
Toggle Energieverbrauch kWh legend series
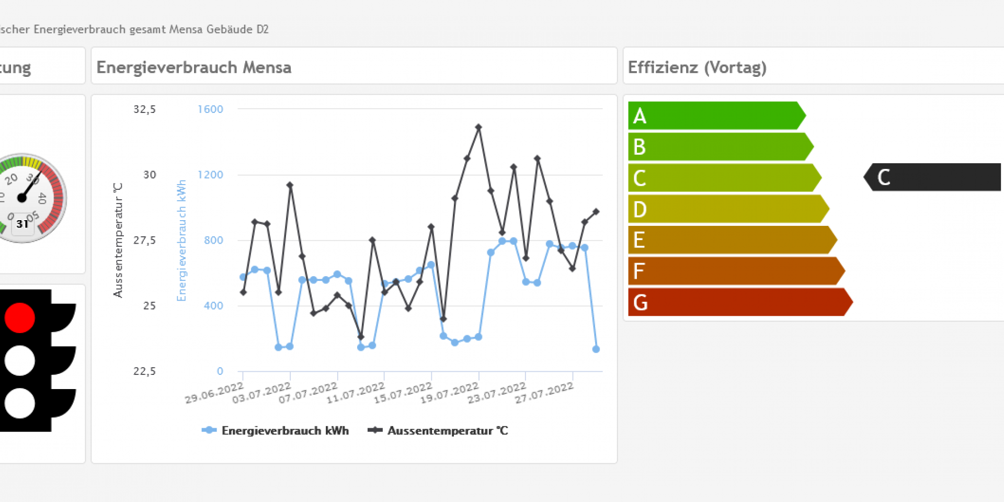pyautogui.click(x=276, y=430)
